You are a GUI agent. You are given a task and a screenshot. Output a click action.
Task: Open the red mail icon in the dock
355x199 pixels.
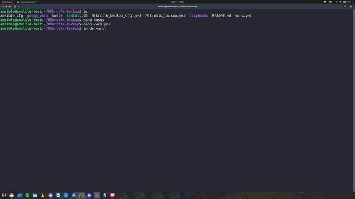tap(113, 195)
